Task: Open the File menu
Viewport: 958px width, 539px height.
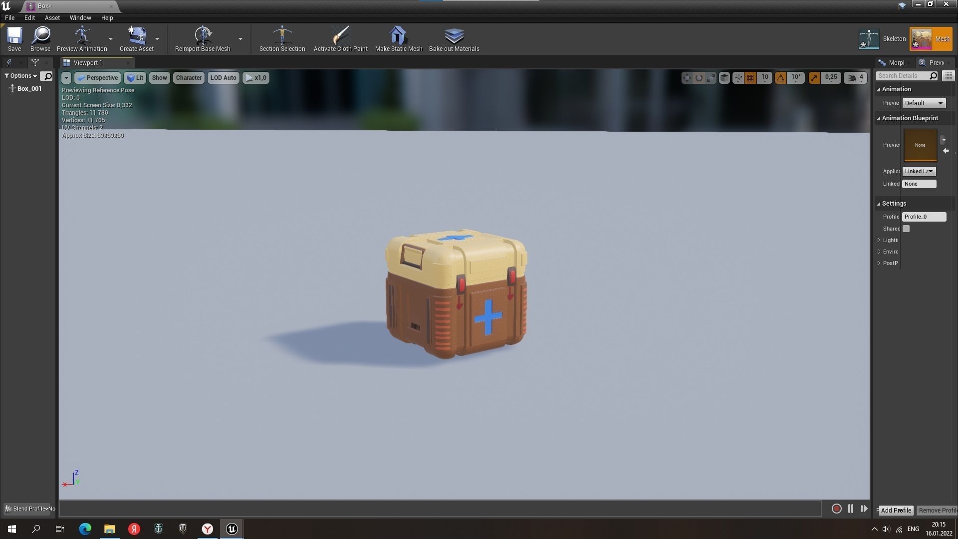Action: click(9, 17)
